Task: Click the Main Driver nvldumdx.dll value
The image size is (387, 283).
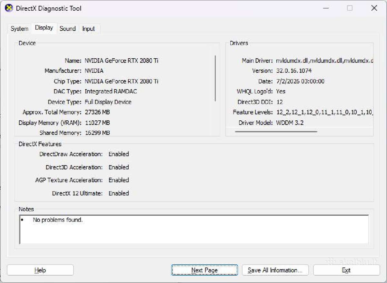Action: tap(324, 61)
